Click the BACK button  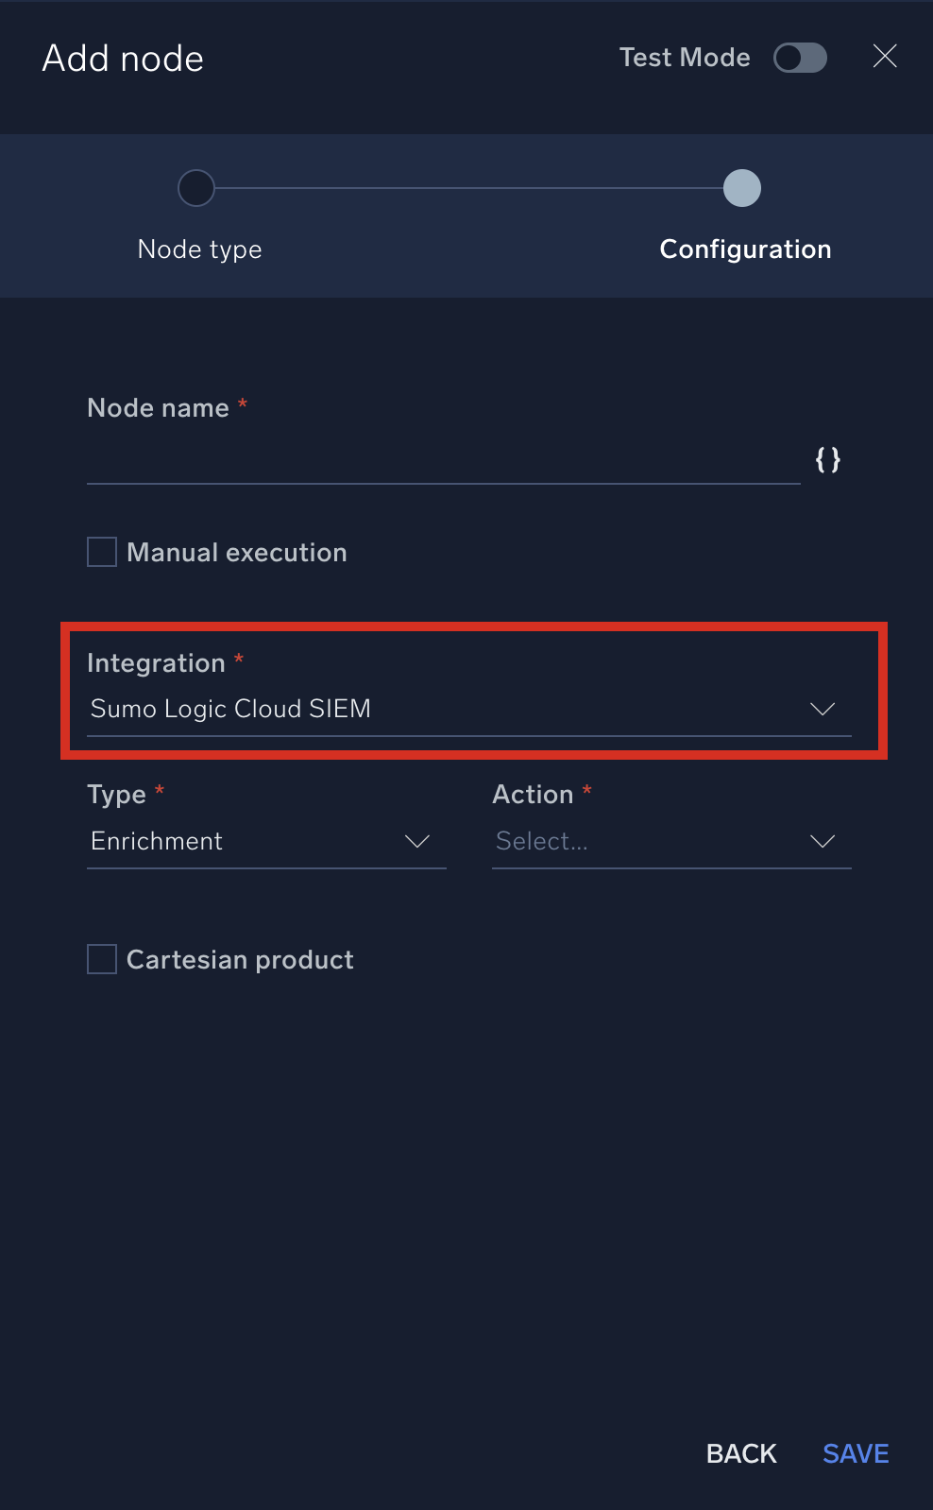pos(740,1453)
